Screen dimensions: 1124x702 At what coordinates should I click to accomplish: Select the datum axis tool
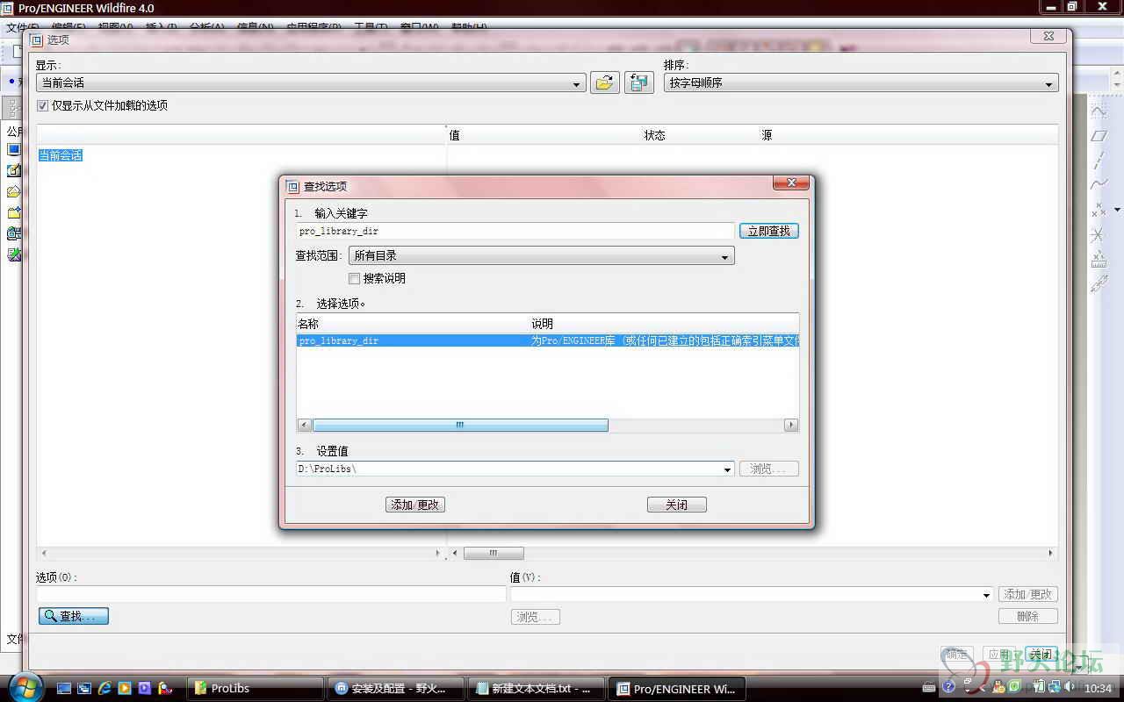[1099, 161]
